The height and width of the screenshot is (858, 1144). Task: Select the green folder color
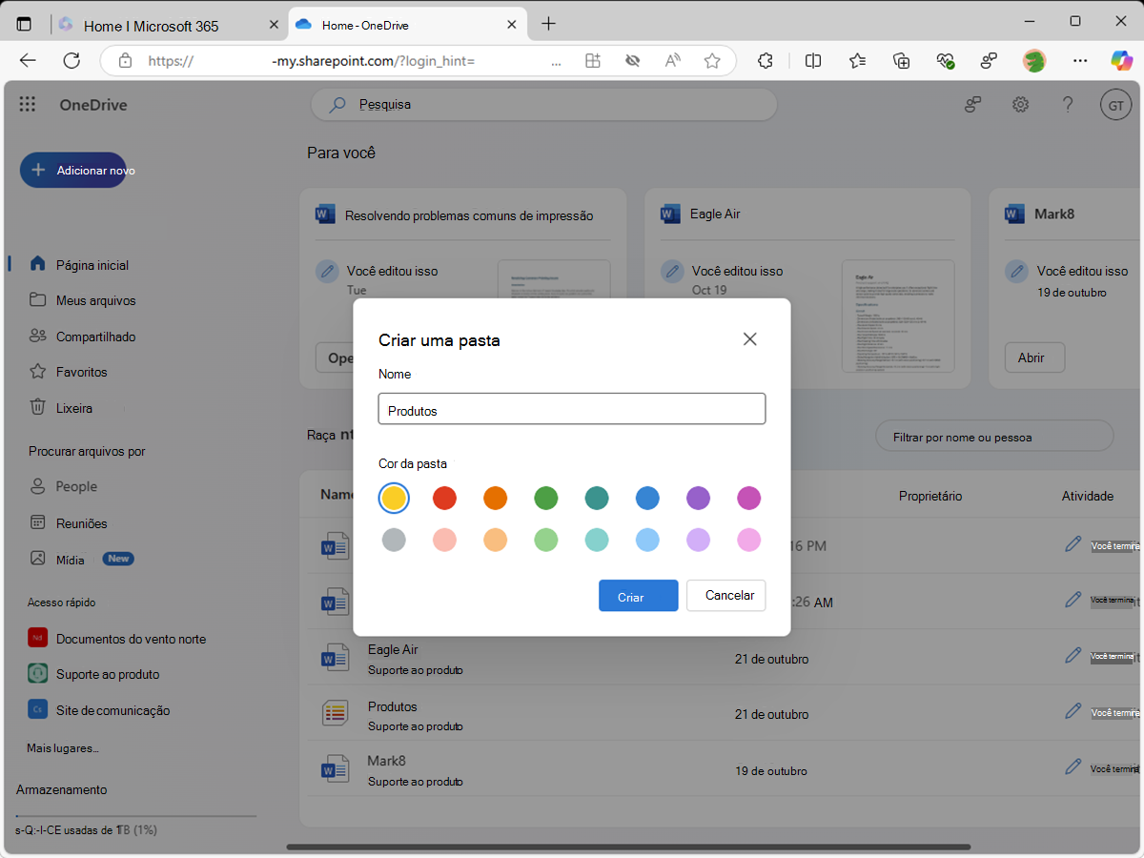tap(545, 498)
